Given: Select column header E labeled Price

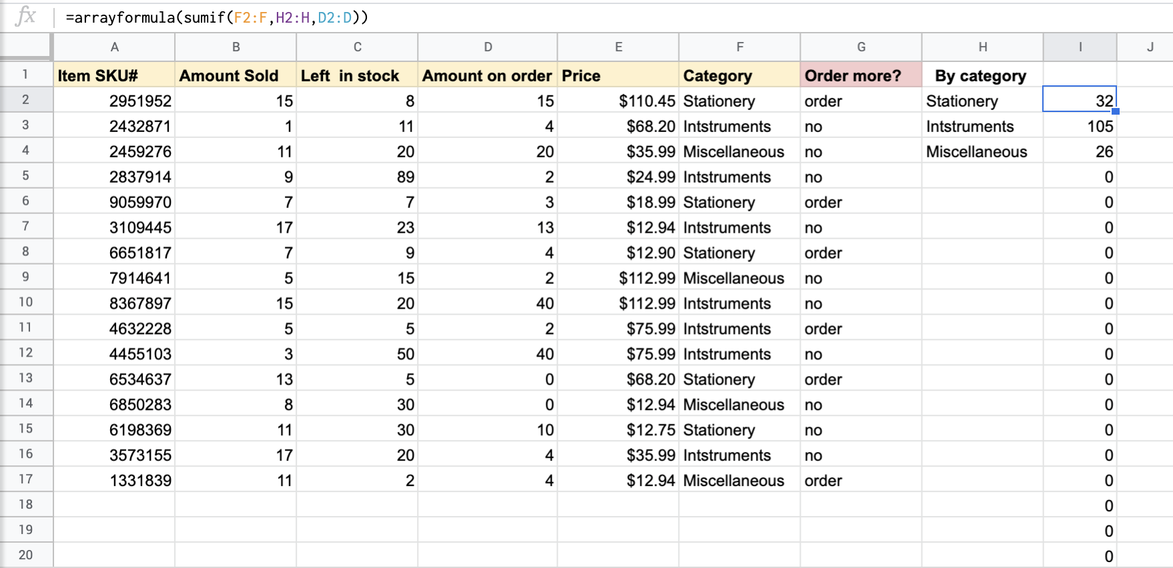Looking at the screenshot, I should pos(617,47).
